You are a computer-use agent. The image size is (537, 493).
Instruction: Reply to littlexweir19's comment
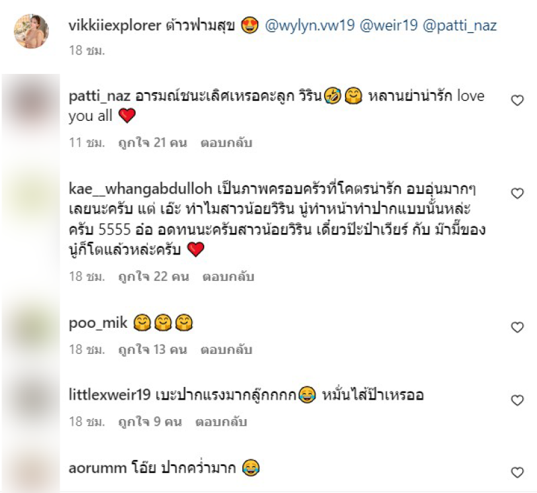click(222, 422)
